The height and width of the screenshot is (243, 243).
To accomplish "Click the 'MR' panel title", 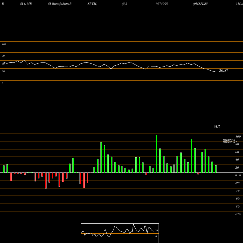I will coord(217,126).
